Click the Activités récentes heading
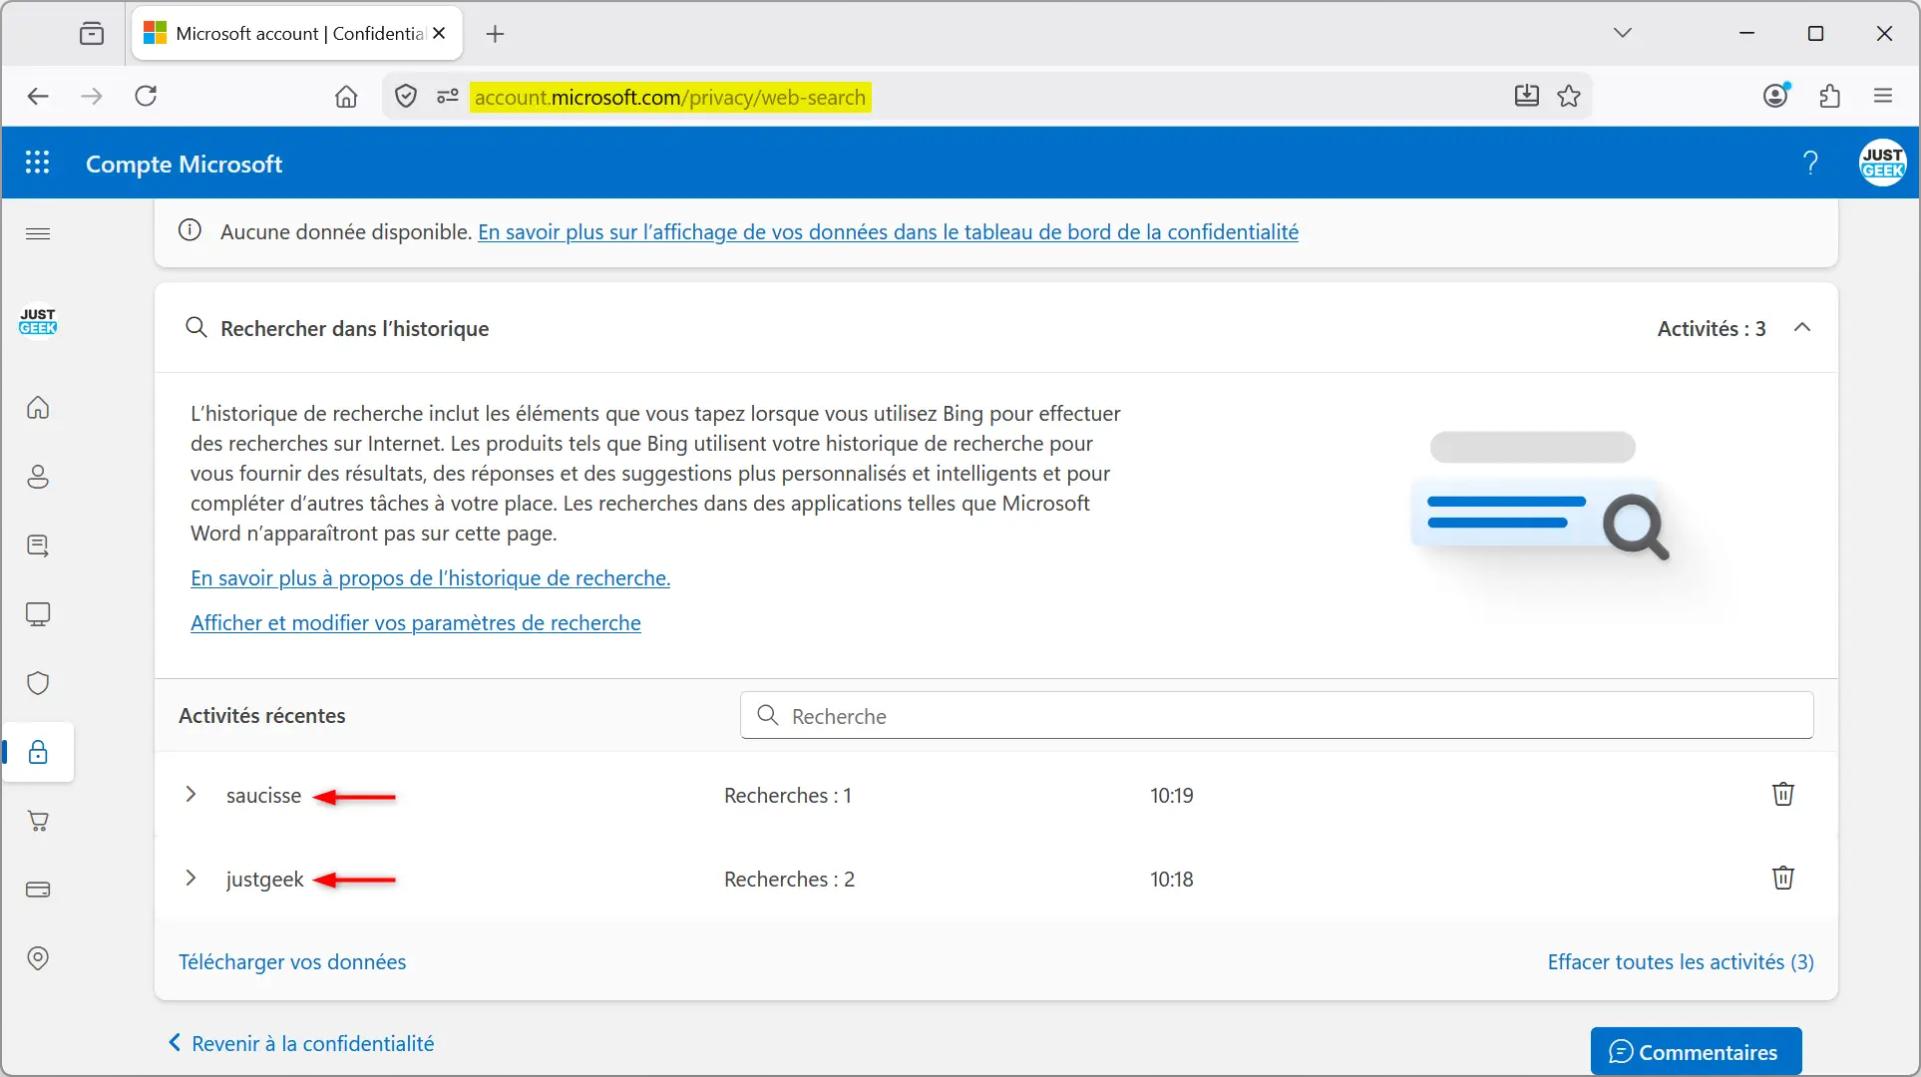 coord(262,716)
